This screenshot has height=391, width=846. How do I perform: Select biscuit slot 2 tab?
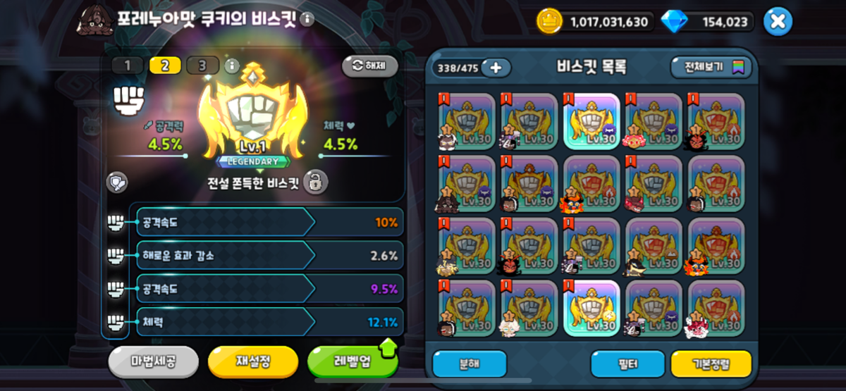[x=165, y=66]
